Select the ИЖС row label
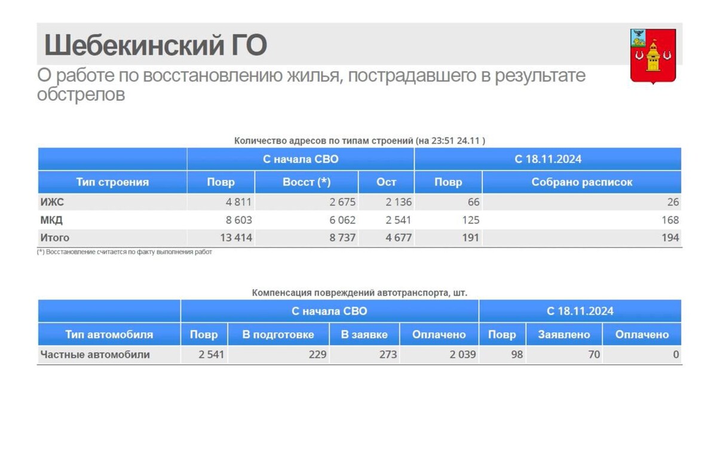717x455 pixels. click(52, 202)
